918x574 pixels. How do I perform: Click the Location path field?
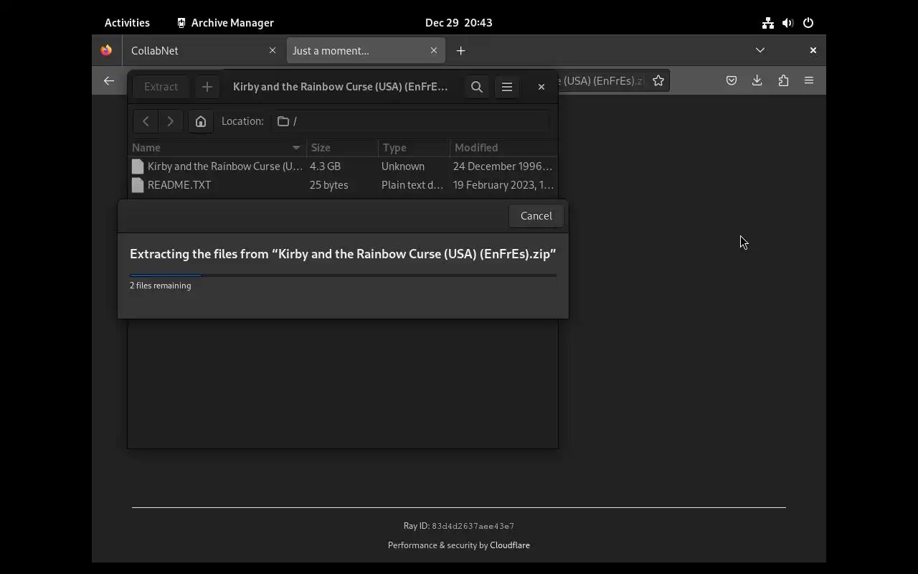[411, 121]
